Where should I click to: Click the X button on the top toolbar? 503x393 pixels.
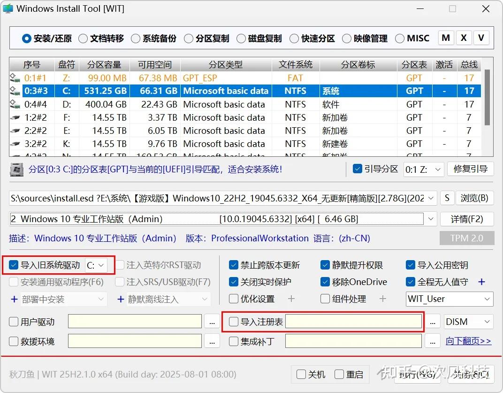tap(463, 38)
